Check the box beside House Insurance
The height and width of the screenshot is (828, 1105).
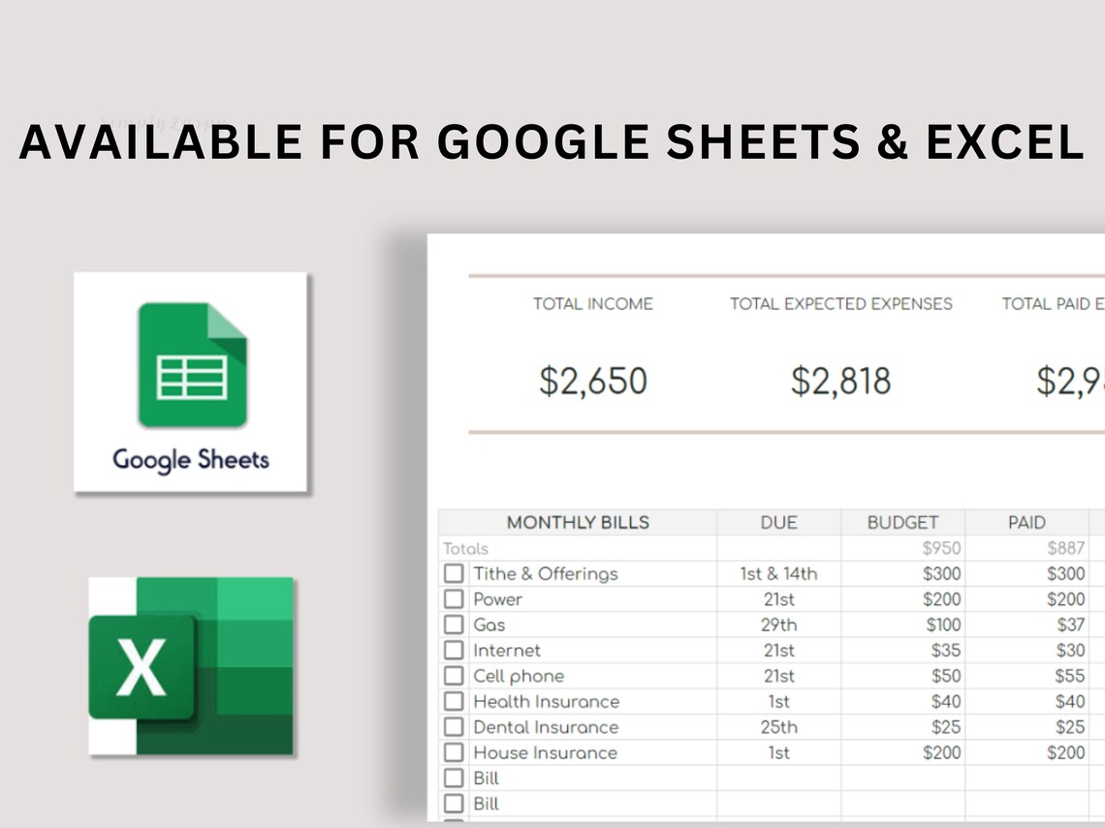(x=453, y=752)
